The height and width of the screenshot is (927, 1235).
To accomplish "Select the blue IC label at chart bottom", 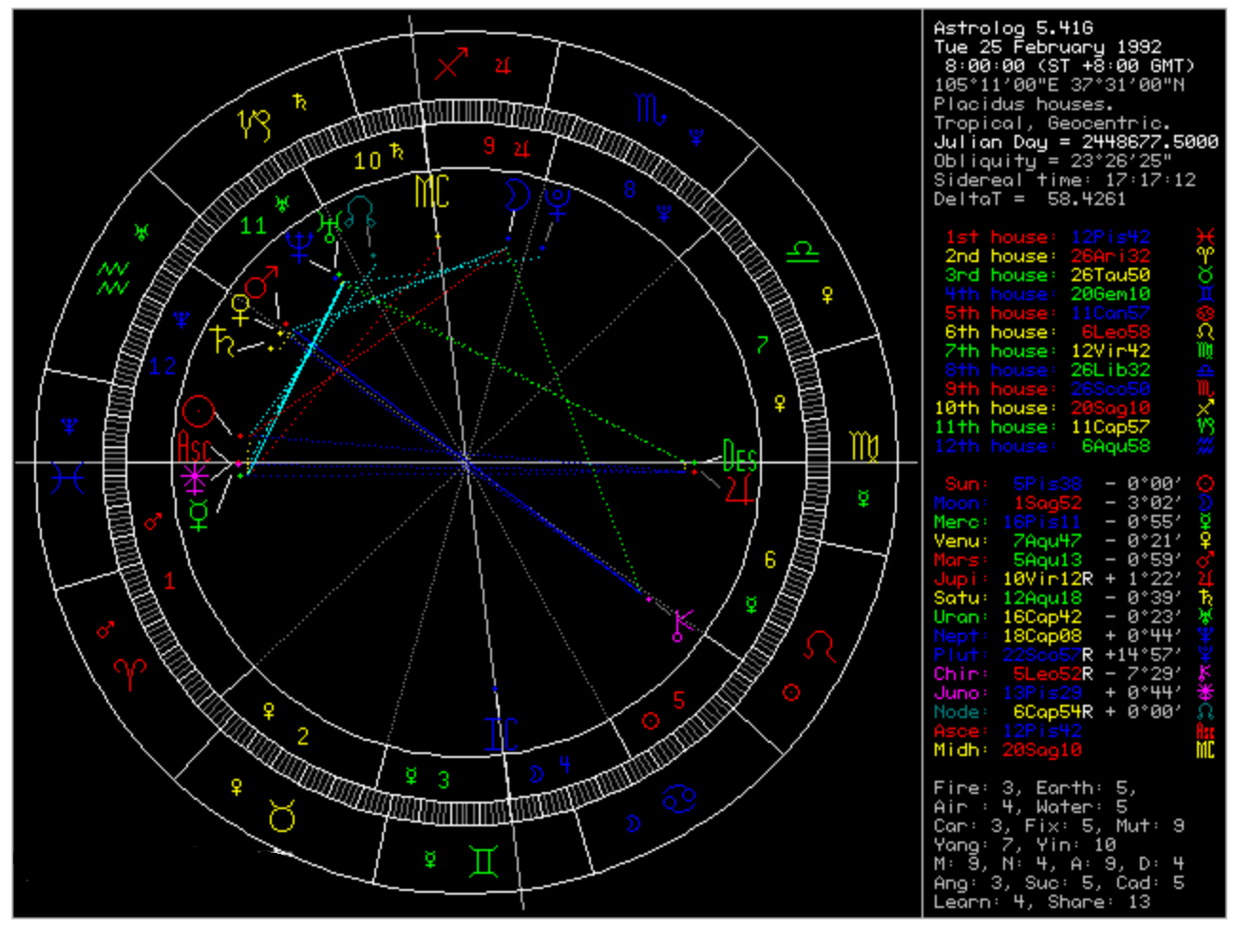I will point(501,734).
